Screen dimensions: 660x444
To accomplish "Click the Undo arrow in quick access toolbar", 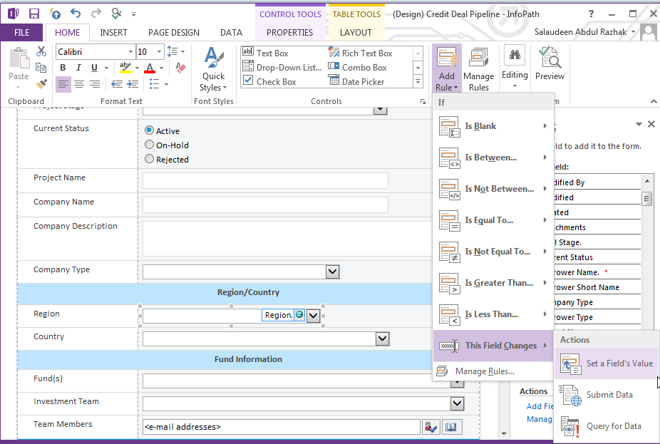I will 75,13.
